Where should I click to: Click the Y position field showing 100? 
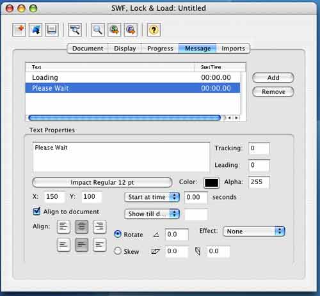[92, 197]
